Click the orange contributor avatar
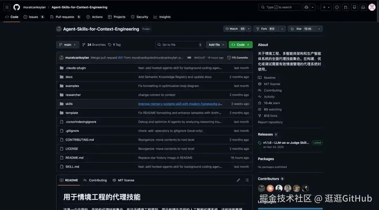379x210 pixels. coord(270,188)
